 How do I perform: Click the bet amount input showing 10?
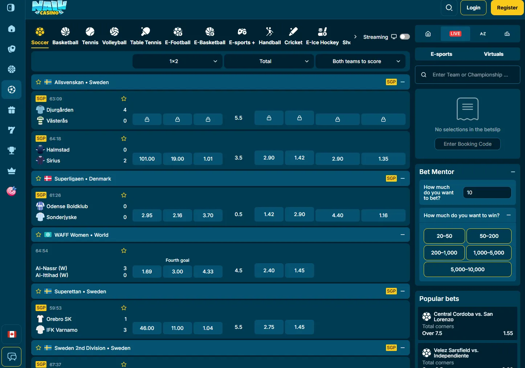(487, 193)
